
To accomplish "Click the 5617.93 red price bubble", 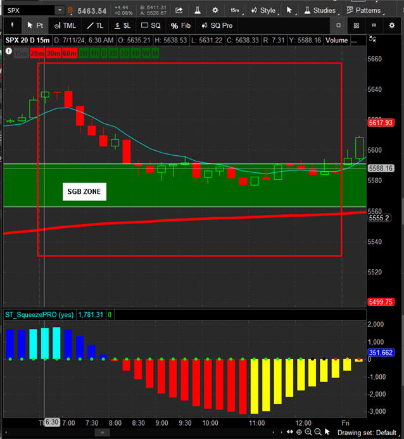I will click(x=381, y=123).
